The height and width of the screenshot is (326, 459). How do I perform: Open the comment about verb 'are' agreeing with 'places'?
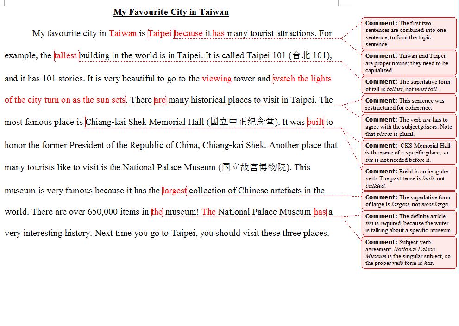[x=409, y=127]
